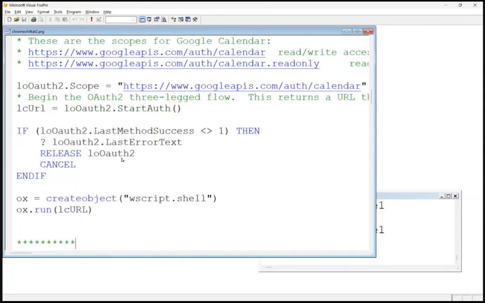The image size is (485, 303).
Task: Open the View menu
Action: point(29,12)
